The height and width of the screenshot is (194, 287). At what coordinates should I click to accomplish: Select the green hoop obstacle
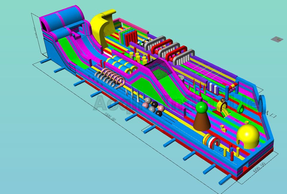242,108
